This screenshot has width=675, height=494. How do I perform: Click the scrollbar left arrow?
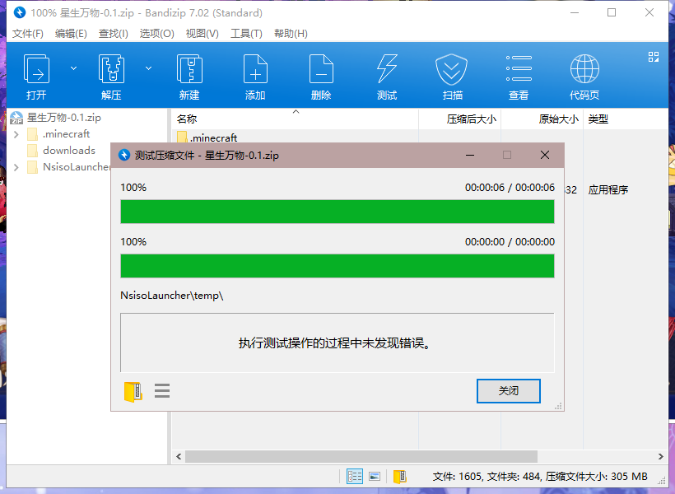179,456
